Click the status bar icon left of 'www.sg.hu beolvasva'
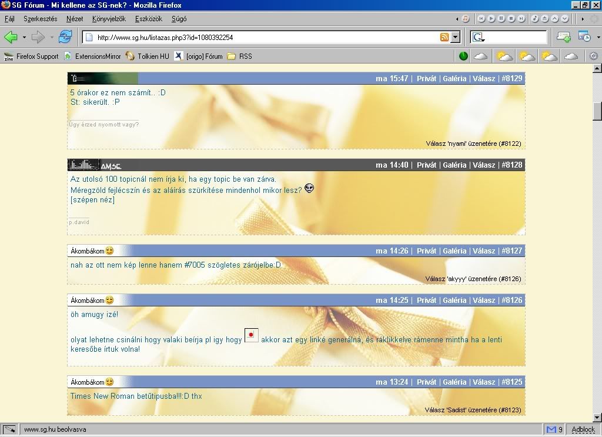Image resolution: width=602 pixels, height=437 pixels. [x=9, y=429]
